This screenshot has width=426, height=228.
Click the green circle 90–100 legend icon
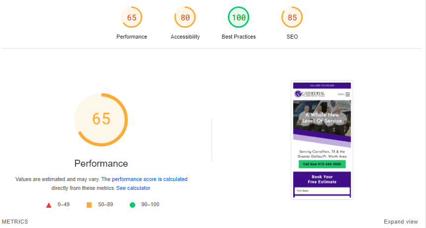(x=132, y=205)
